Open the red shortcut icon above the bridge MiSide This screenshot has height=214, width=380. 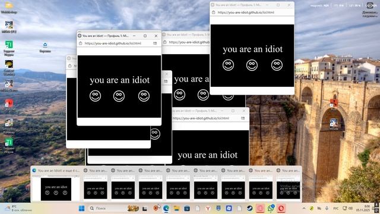coord(334,105)
